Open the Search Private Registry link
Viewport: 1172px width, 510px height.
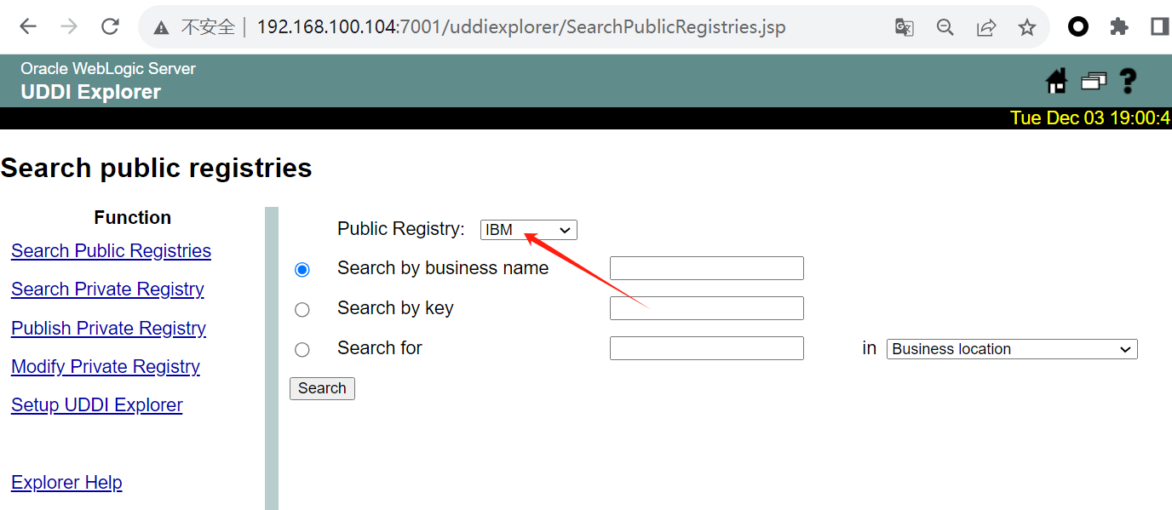107,289
